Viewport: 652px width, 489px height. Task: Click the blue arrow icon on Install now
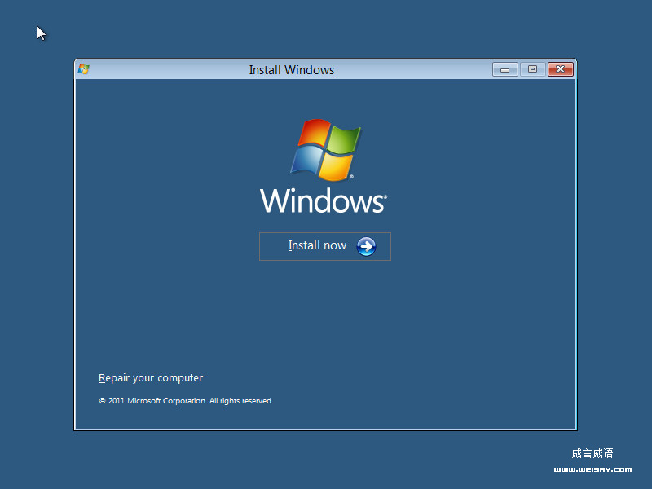click(x=365, y=245)
